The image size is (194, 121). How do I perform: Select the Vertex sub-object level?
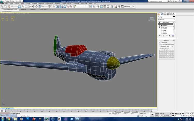click(165, 29)
